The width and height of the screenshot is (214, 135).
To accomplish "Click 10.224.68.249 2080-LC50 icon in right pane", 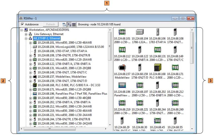I will (x=175, y=103).
